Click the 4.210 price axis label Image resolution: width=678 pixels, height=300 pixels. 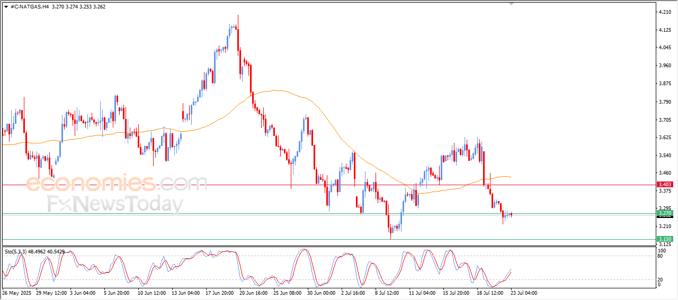click(665, 12)
